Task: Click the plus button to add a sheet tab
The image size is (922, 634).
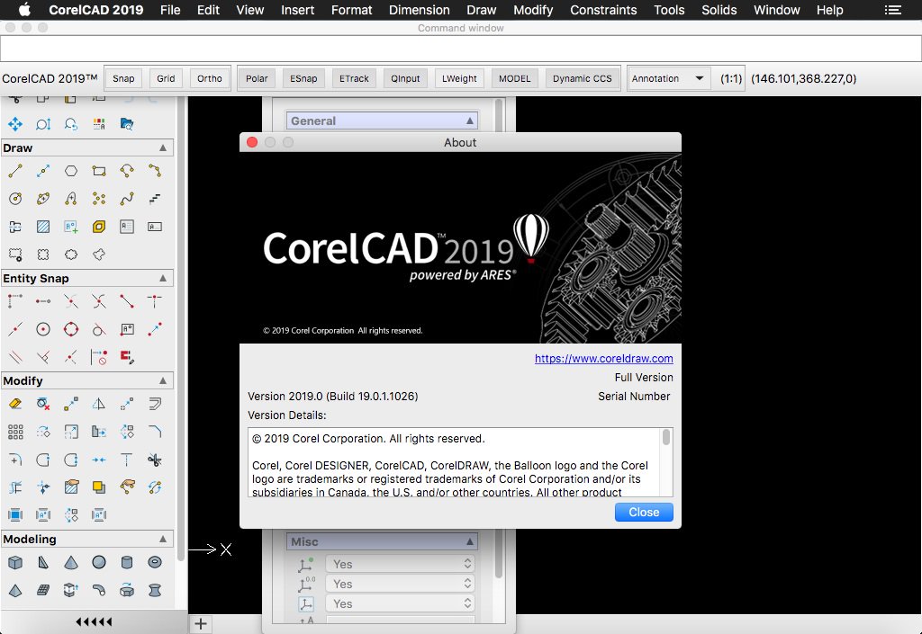Action: click(201, 624)
